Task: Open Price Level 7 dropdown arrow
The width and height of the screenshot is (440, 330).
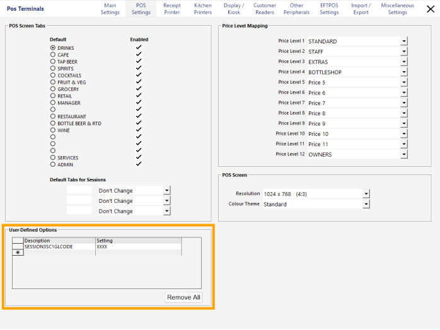Action: tap(404, 103)
